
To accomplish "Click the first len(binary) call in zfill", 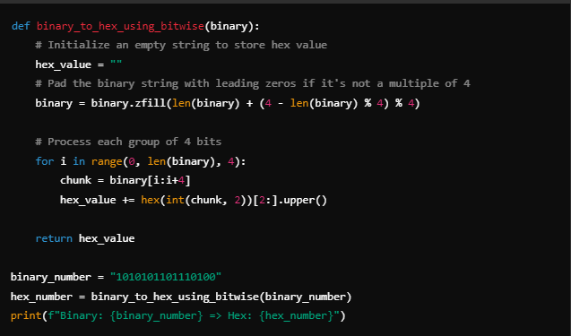I will pyautogui.click(x=206, y=103).
